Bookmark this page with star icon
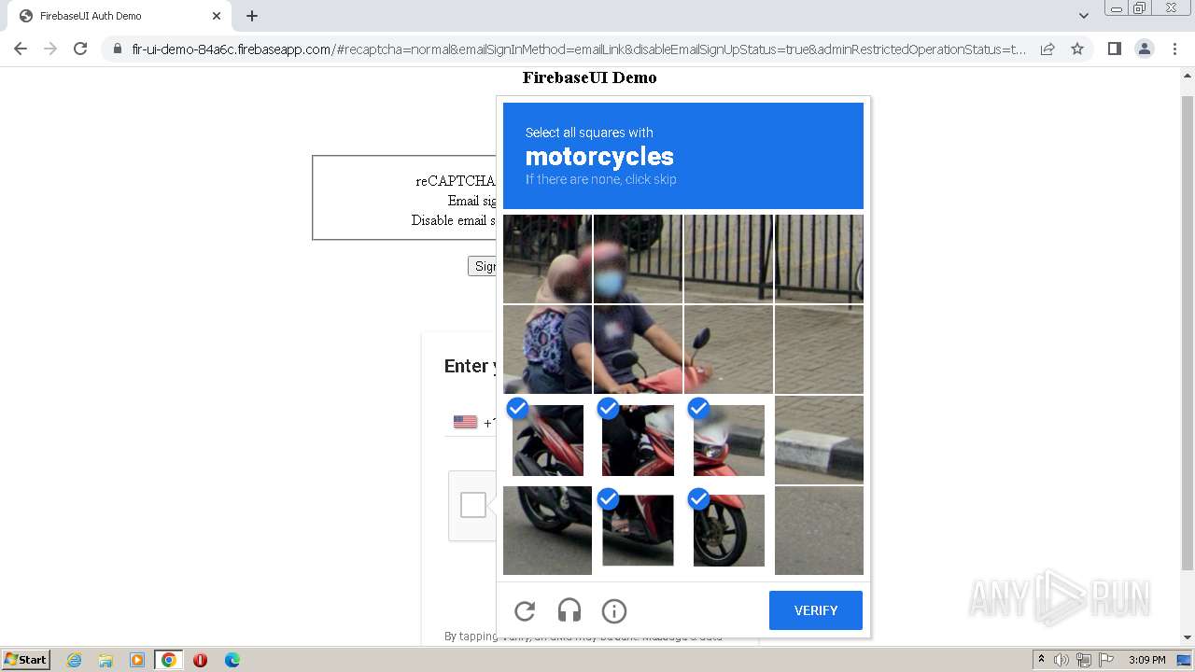The image size is (1195, 672). [1077, 49]
